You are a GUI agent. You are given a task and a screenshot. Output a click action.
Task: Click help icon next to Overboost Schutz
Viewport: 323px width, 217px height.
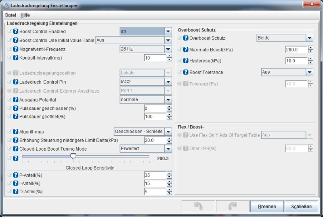186,38
